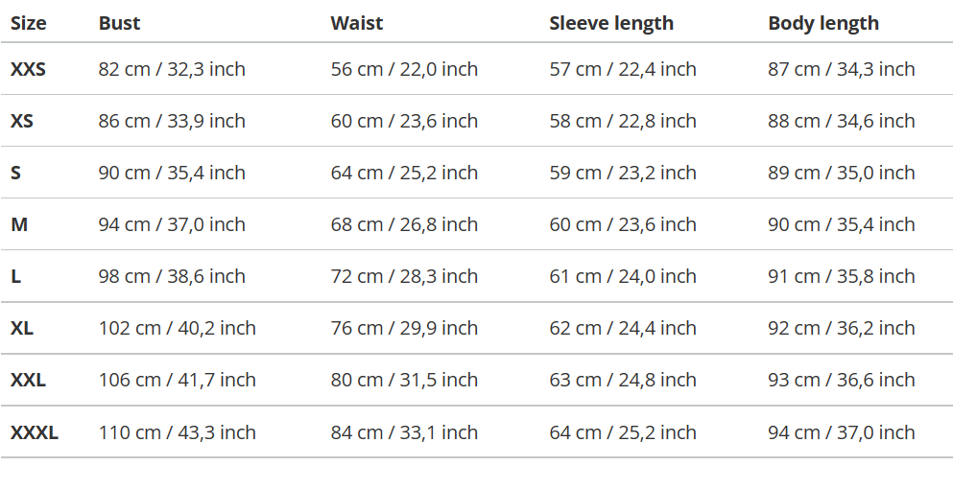953x489 pixels.
Task: Select the XL size row label
Action: [22, 328]
